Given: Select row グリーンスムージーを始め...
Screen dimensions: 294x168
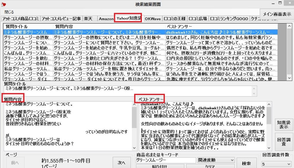Looking at the screenshot, I should [140, 48].
